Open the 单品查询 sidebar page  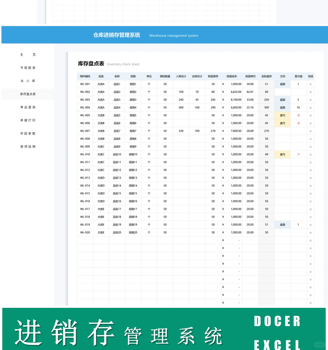tap(28, 107)
